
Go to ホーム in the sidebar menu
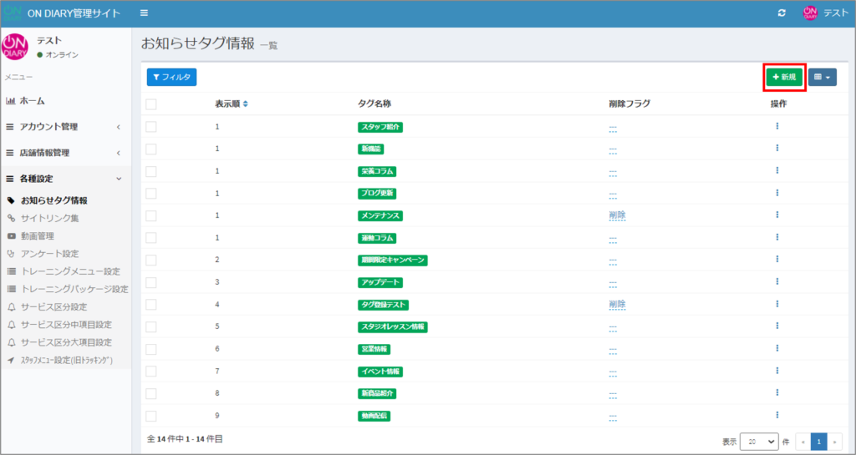[x=32, y=101]
